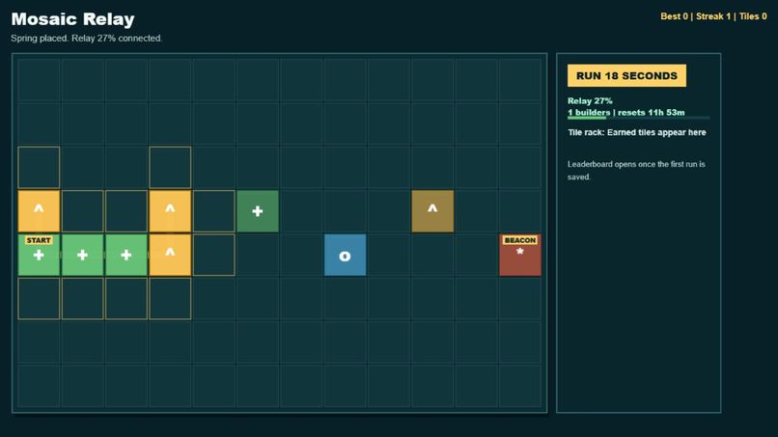
Task: Click outlined cell directly below START tile
Action: (39, 299)
